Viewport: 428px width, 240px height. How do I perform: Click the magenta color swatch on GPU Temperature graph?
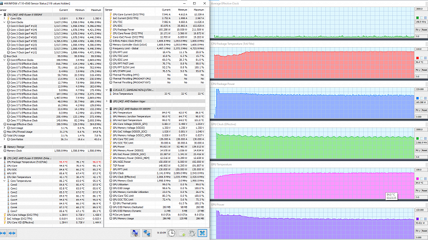pos(418,179)
